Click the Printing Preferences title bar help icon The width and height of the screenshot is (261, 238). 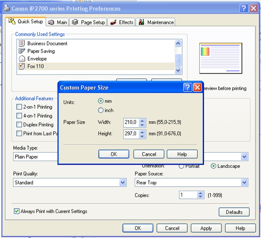243,8
